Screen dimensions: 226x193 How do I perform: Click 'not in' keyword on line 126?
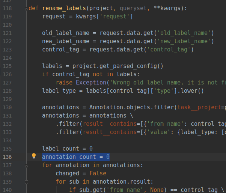pyautogui.click(x=103, y=74)
